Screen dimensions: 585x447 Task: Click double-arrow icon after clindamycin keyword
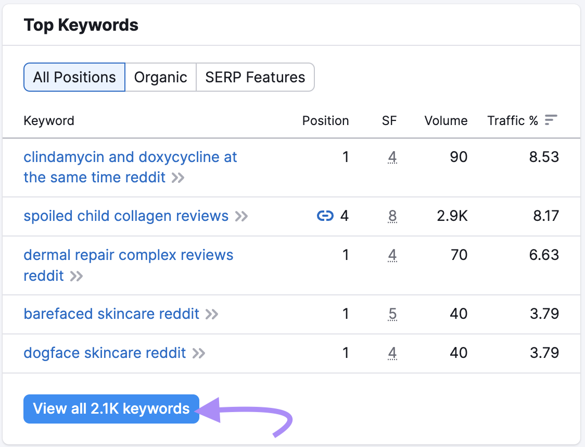178,178
